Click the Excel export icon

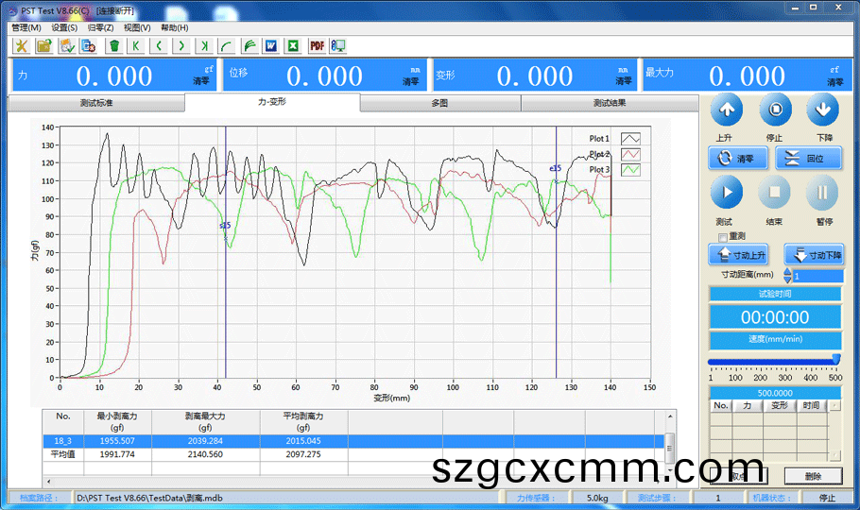point(293,45)
